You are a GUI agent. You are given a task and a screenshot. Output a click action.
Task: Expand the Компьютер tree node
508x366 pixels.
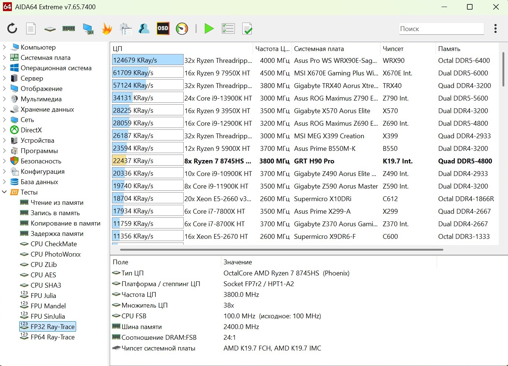tap(4, 47)
